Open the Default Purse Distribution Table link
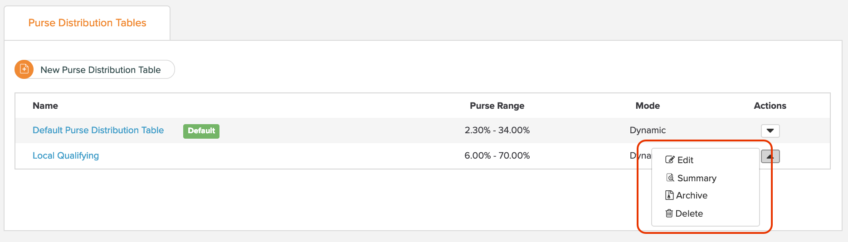This screenshot has height=242, width=848. [x=98, y=130]
